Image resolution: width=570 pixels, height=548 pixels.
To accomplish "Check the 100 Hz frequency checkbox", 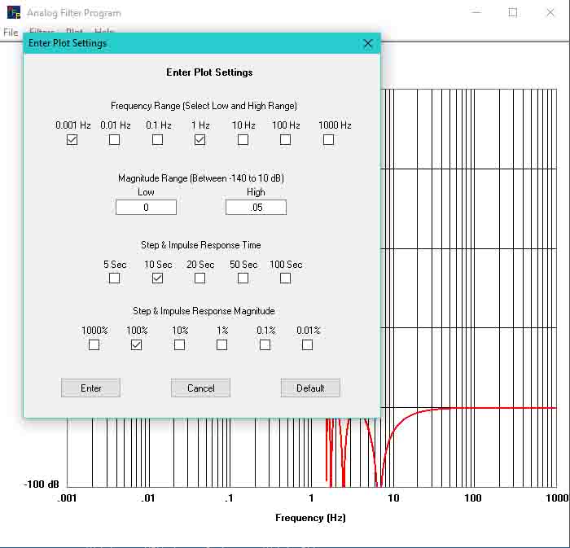I will coord(285,139).
